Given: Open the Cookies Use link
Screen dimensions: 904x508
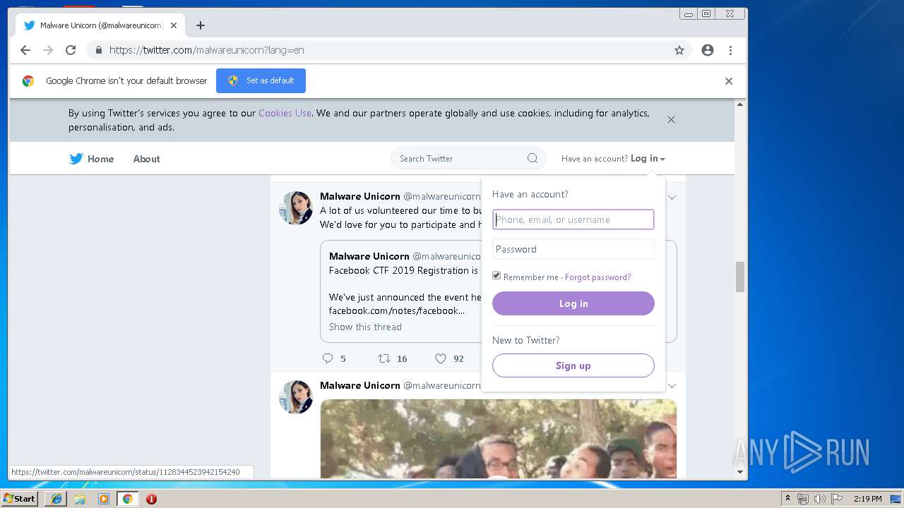Looking at the screenshot, I should [285, 113].
